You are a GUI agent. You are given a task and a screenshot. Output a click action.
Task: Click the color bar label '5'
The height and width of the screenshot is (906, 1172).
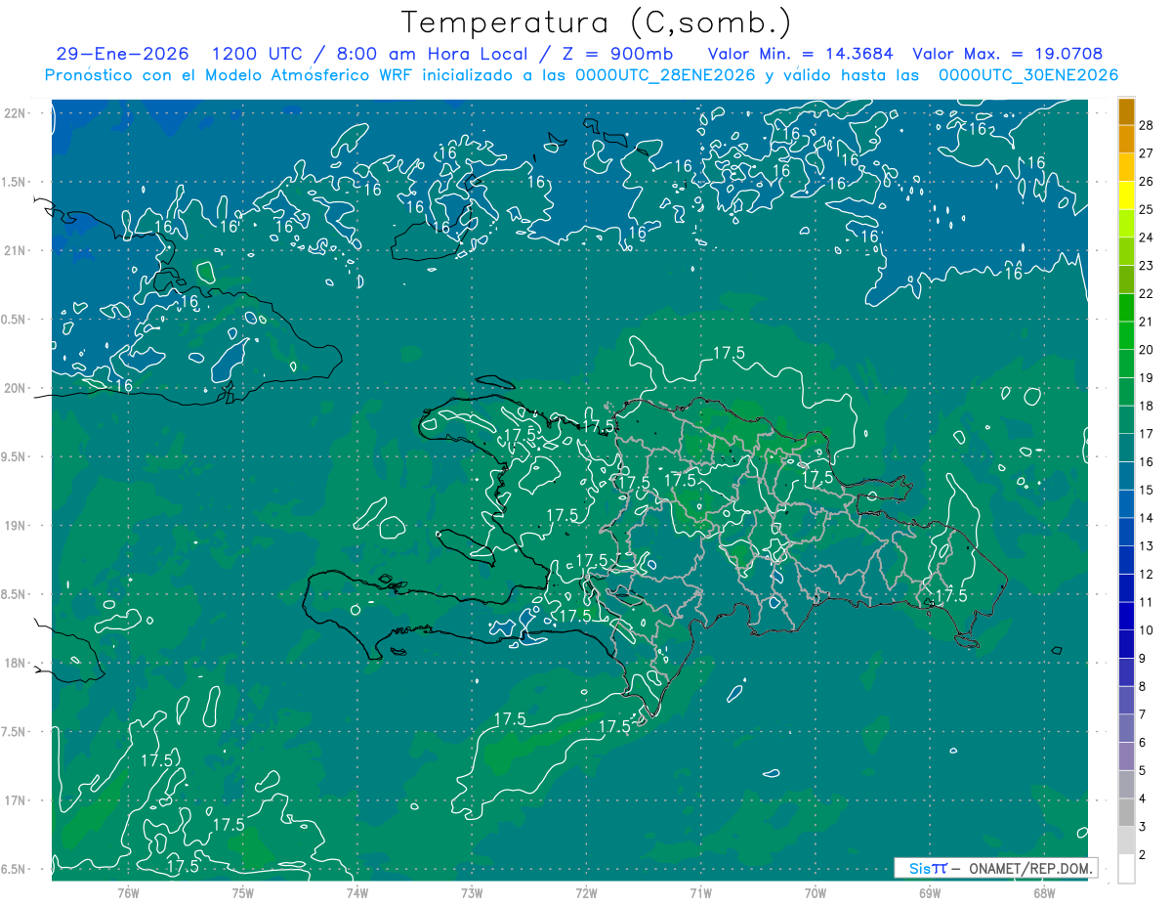click(x=1143, y=771)
